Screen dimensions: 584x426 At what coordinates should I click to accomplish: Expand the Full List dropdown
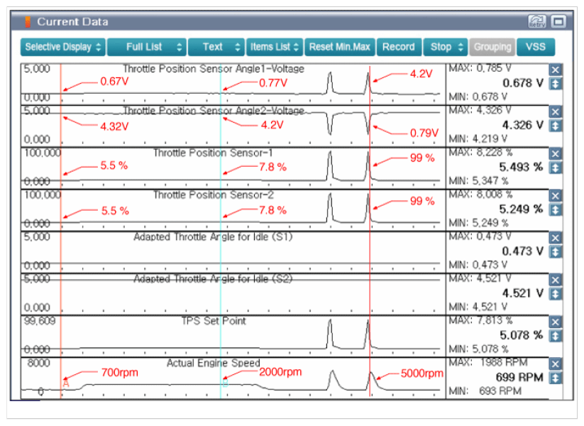pyautogui.click(x=146, y=47)
